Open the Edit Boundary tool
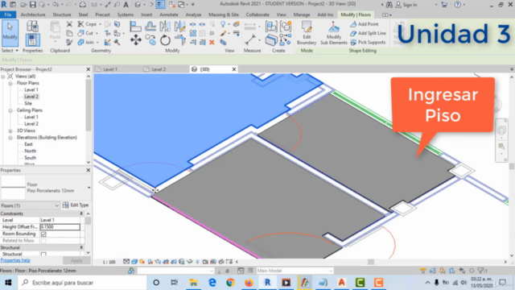Viewport: 515px width, 290px height. [307, 33]
